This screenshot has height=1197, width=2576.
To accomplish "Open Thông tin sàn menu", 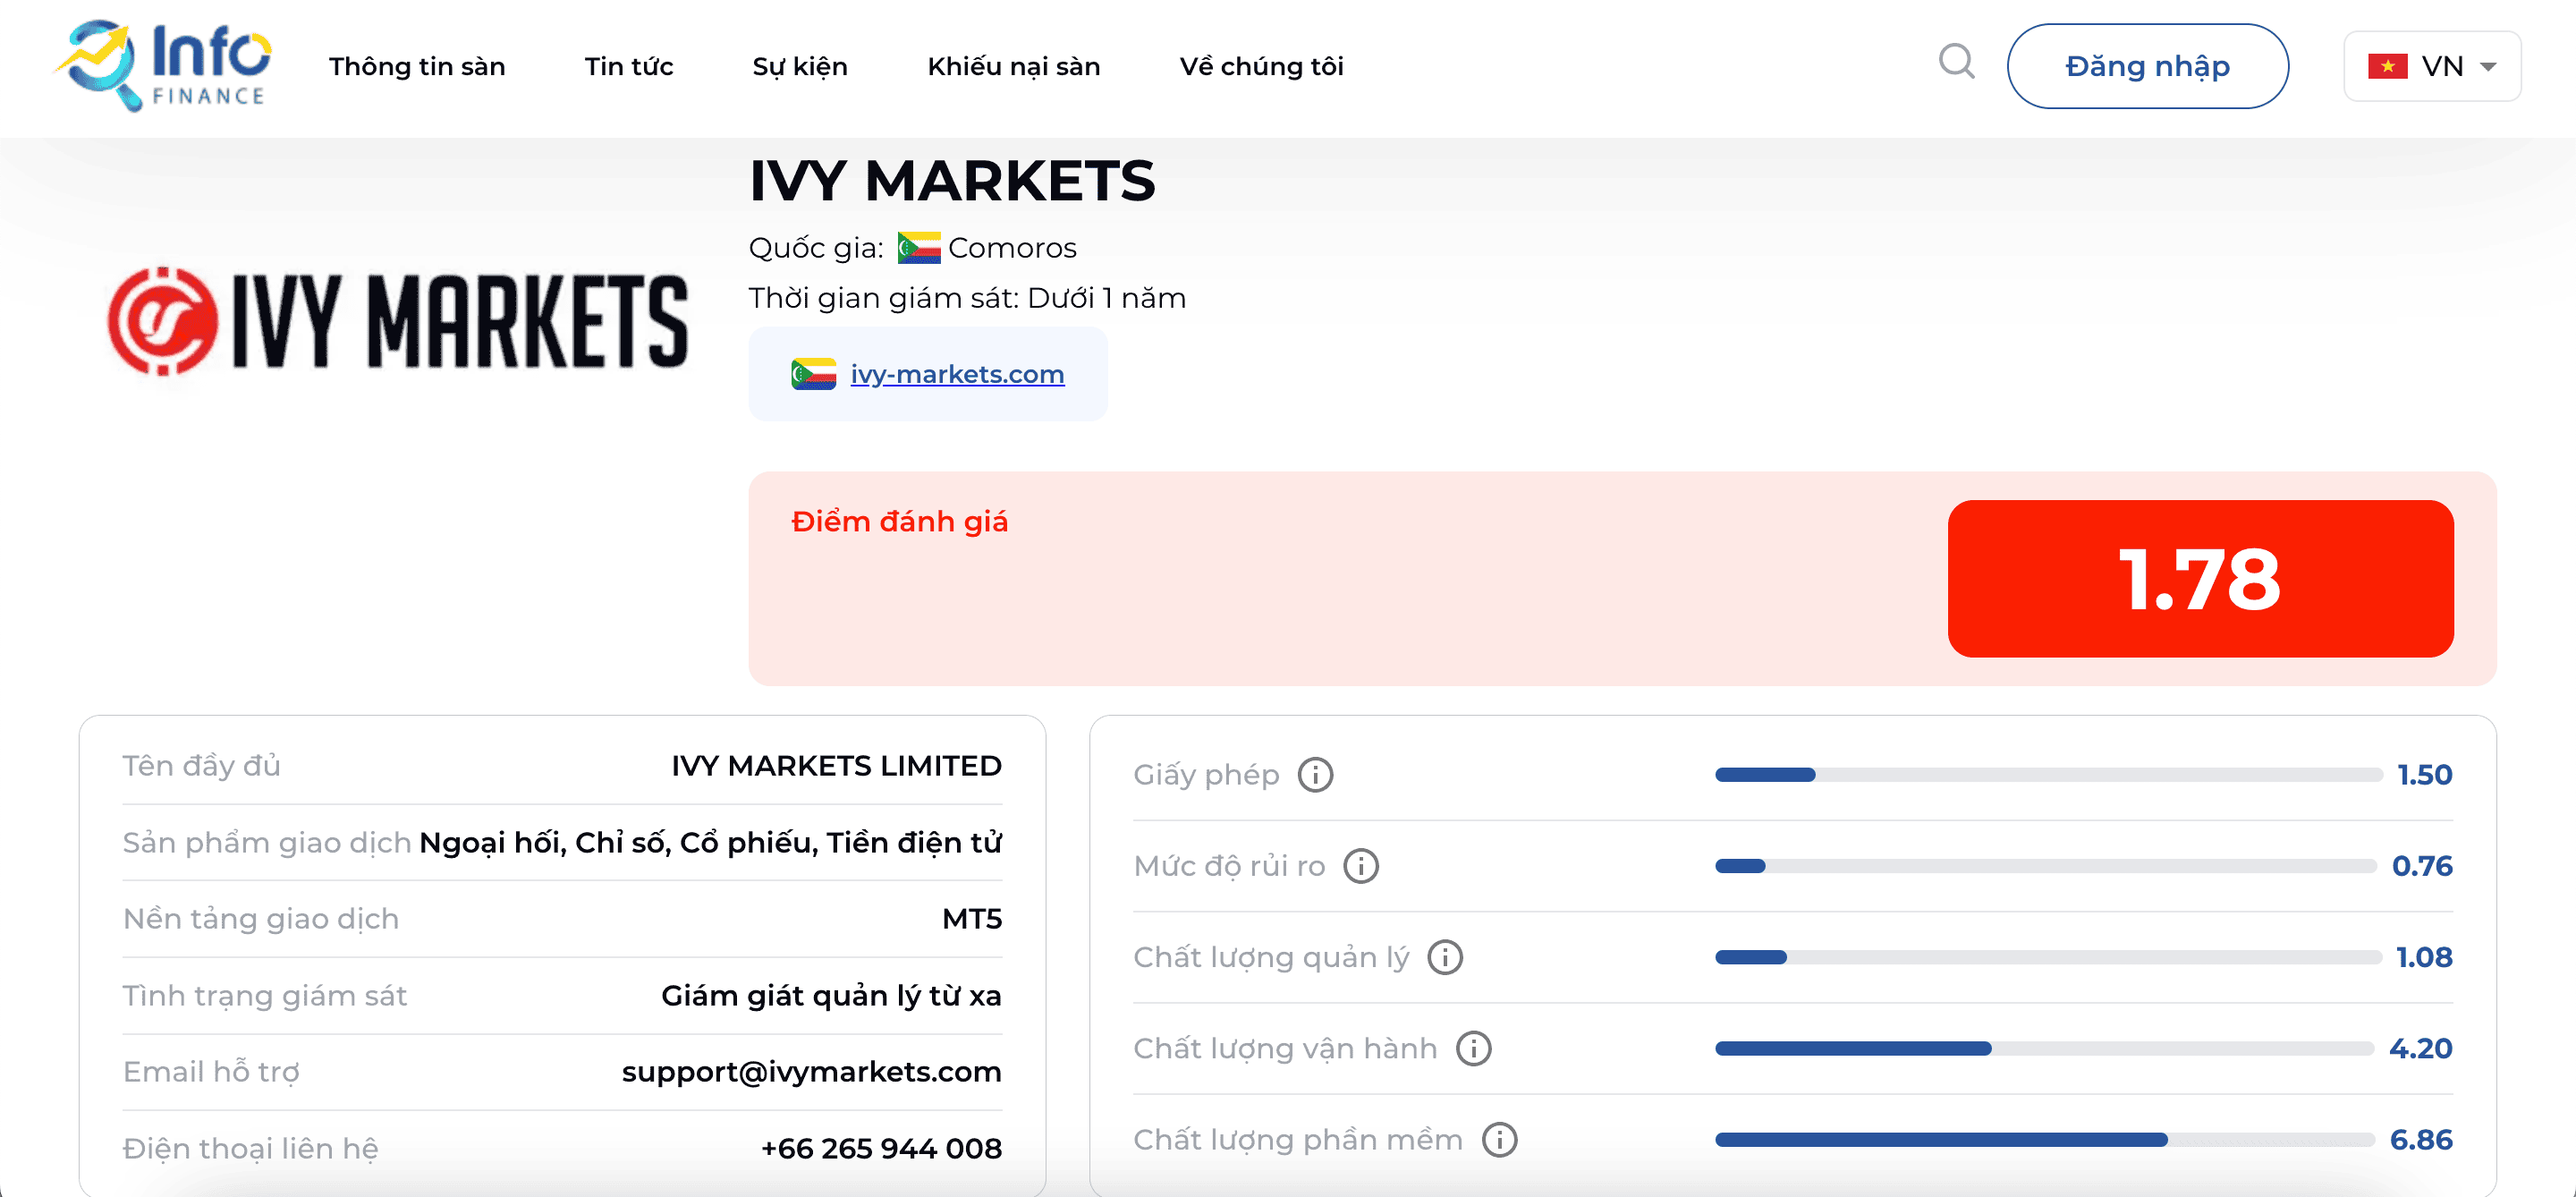I will [x=417, y=66].
